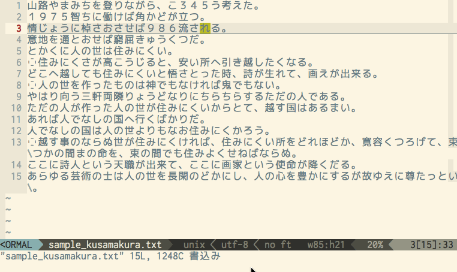The height and width of the screenshot is (272, 457).
Task: Click 三軒両隣 in line 9
Action: coord(103,96)
